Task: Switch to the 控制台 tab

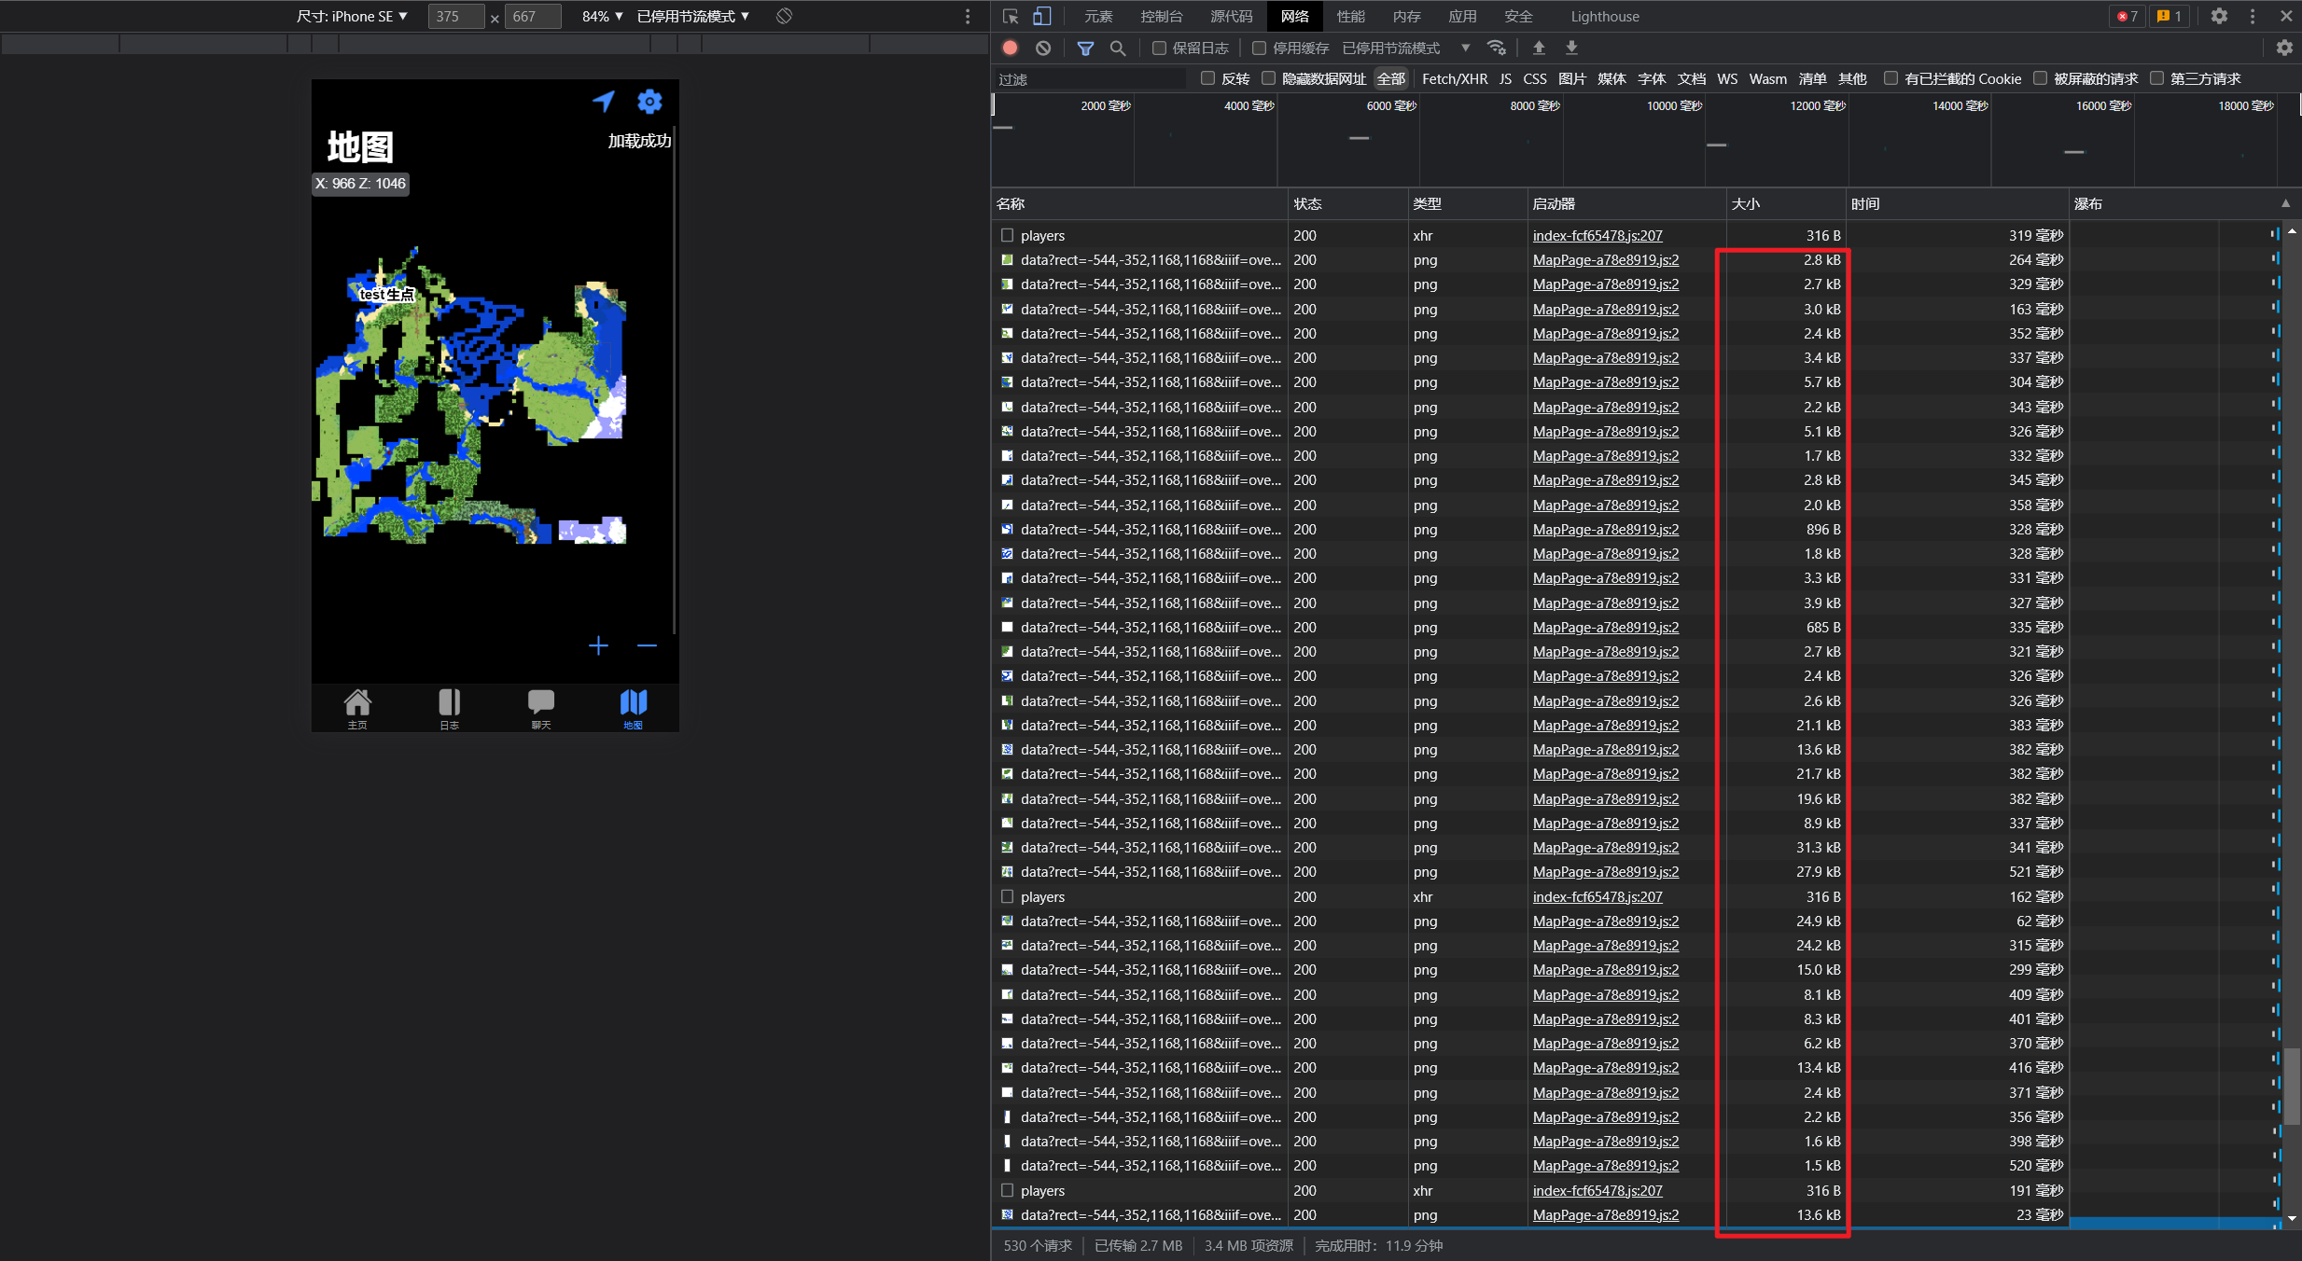Action: [x=1161, y=16]
